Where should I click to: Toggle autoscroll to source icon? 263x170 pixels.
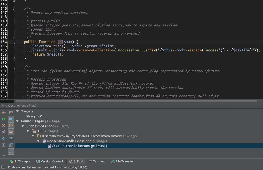point(11,138)
